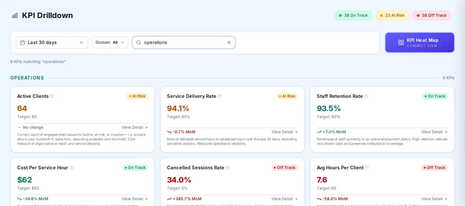Screen dimensions: 465x206
Task: Click Off Track badge on Avg Hours Per Client
Action: [434, 168]
